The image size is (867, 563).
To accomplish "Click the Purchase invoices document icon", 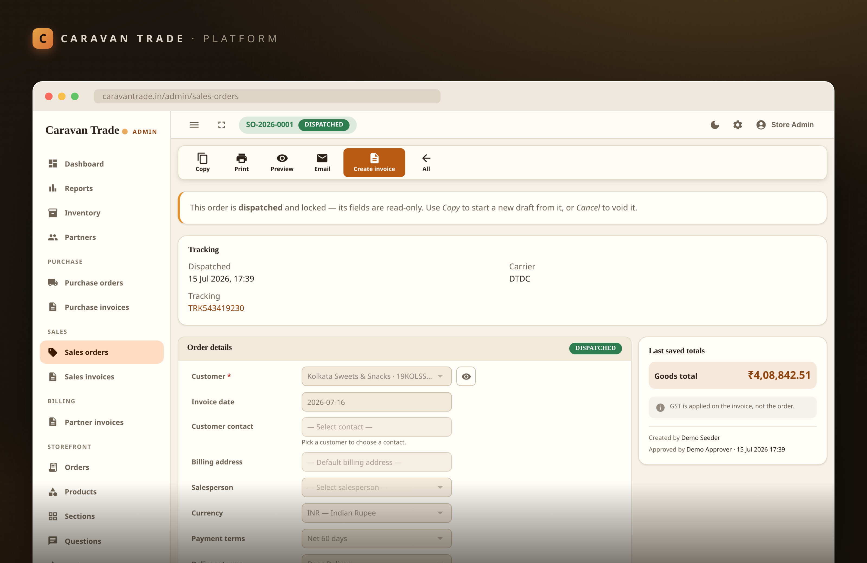I will [x=53, y=307].
